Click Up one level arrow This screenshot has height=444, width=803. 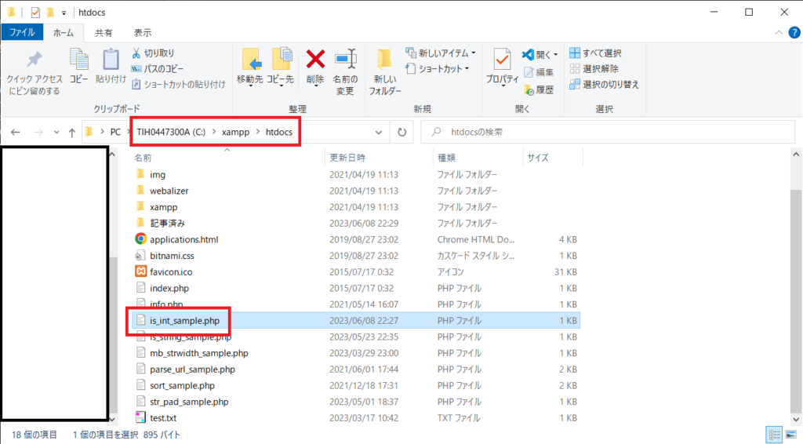pos(71,132)
